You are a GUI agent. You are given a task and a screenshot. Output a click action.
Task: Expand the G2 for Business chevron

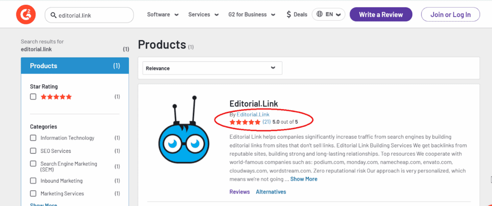[x=273, y=15]
